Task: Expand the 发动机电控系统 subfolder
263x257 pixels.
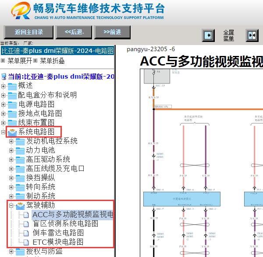Action: (x=11, y=142)
